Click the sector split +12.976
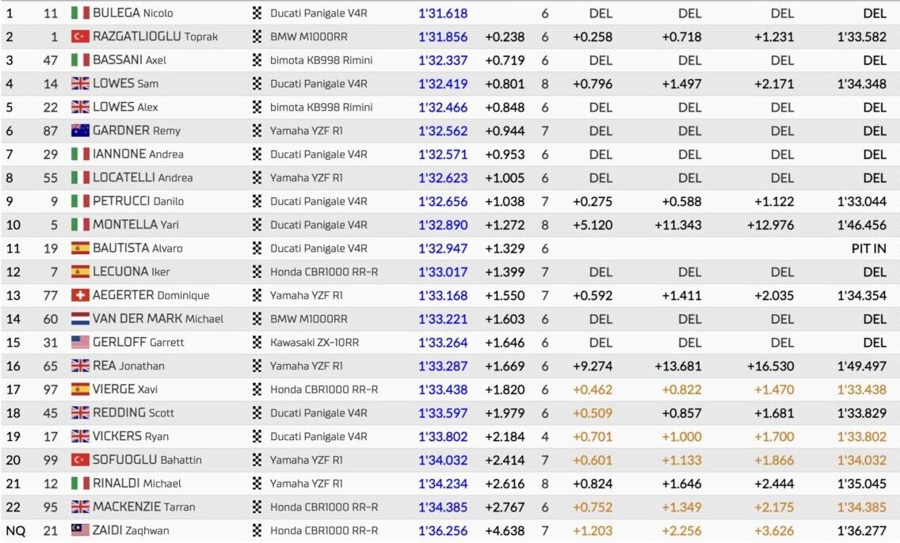900x543 pixels. (770, 224)
